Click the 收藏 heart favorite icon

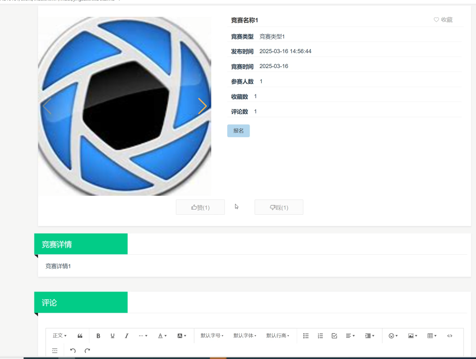coord(436,20)
